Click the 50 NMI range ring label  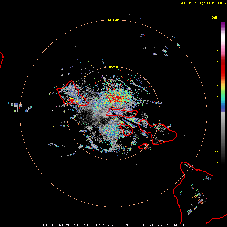[113, 67]
